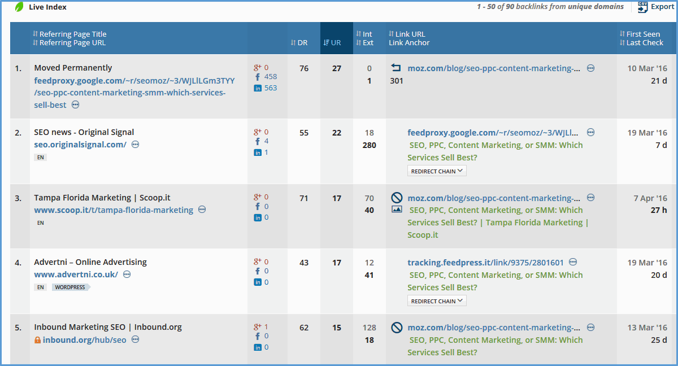The height and width of the screenshot is (366, 678).
Task: Open feedproxy.google.com link URL in row 2
Action: coord(493,133)
